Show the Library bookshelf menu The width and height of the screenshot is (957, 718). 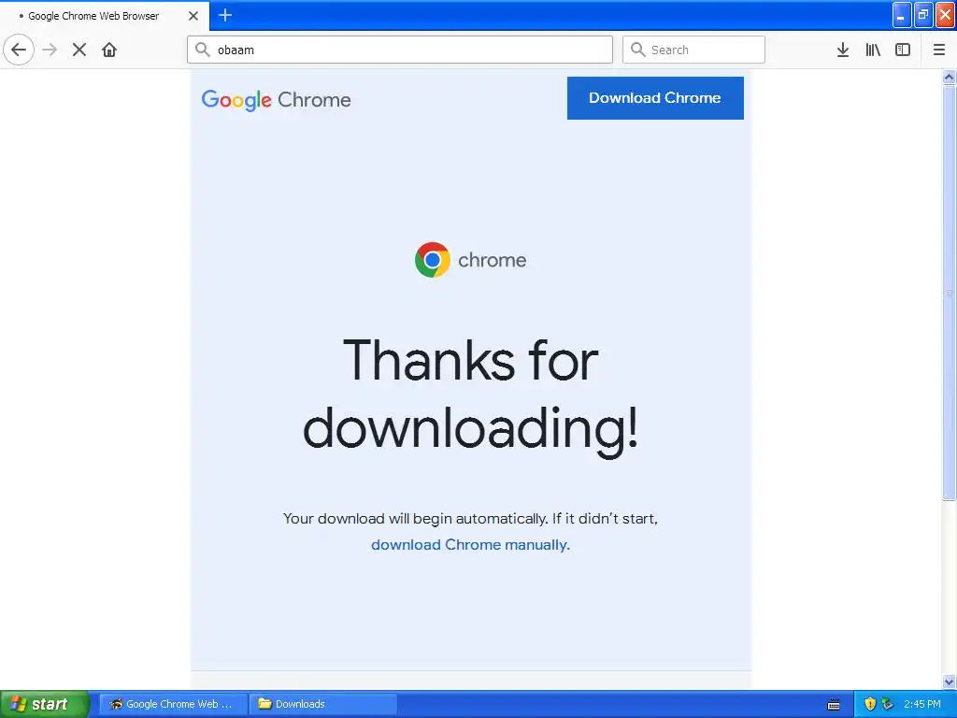tap(873, 50)
